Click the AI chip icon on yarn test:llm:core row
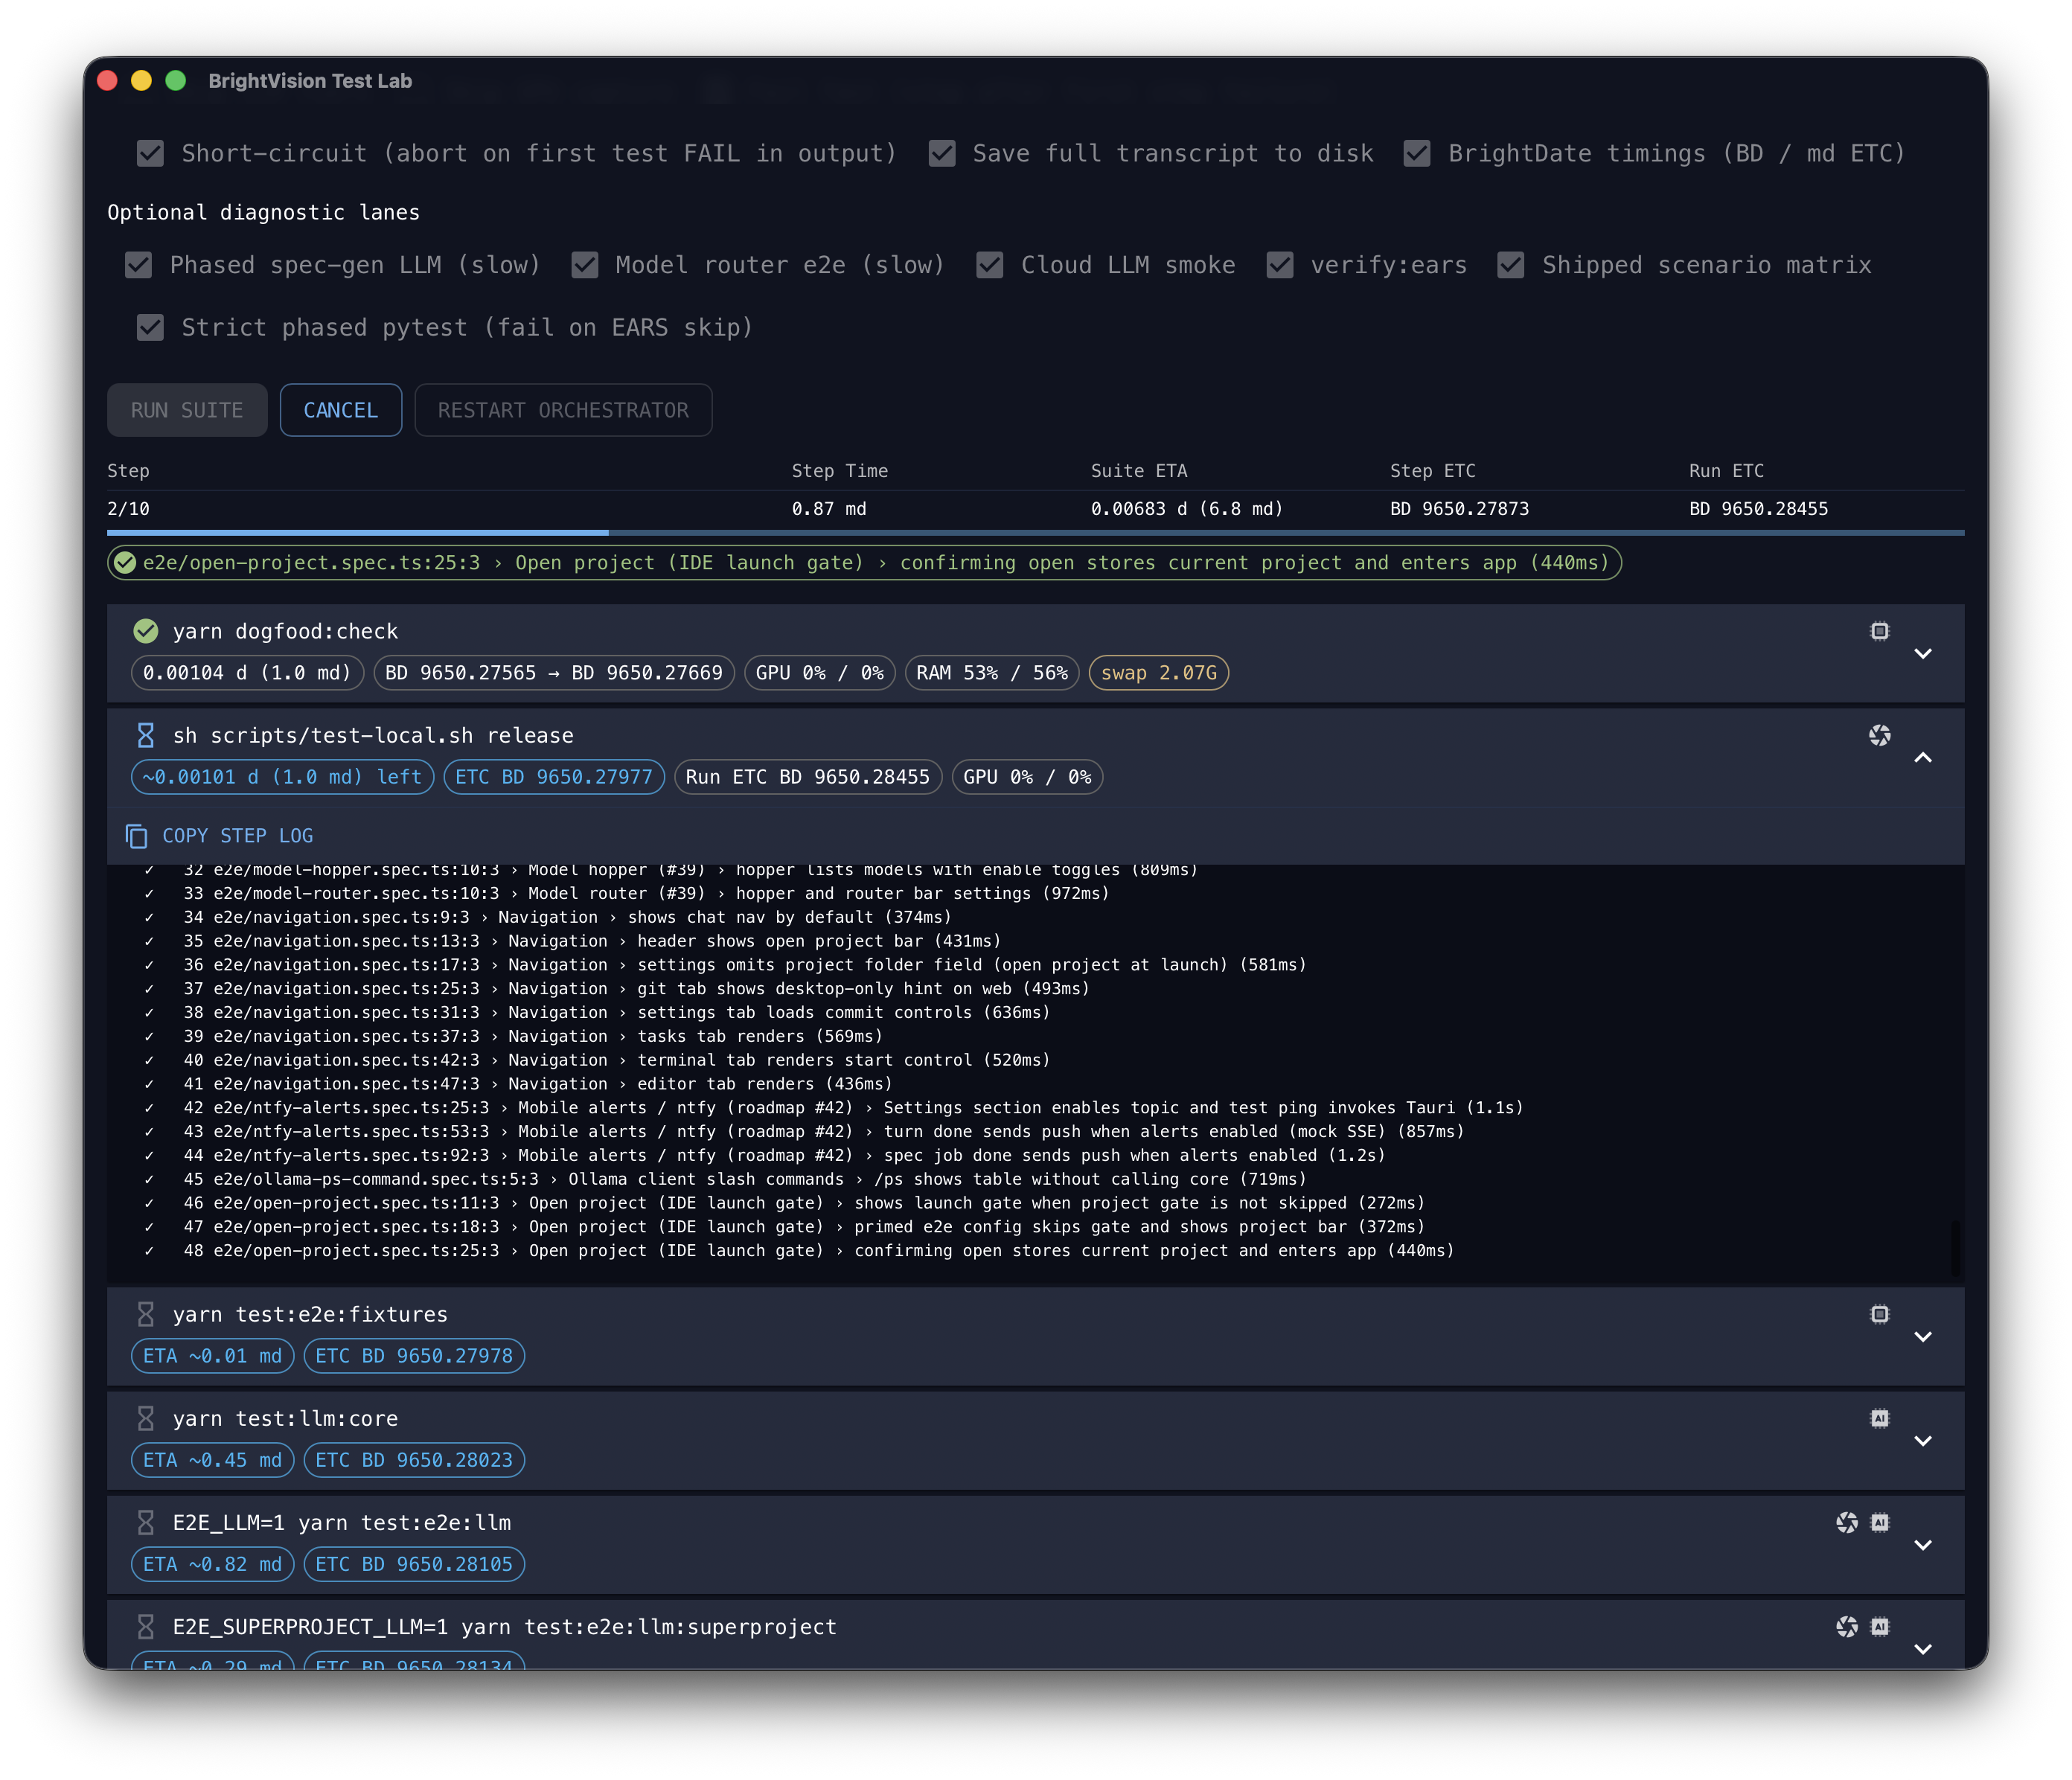2072x1780 pixels. 1879,1418
